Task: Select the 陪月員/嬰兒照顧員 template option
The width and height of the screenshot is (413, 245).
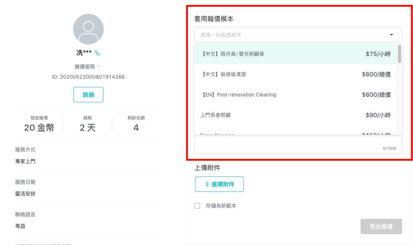Action: tap(295, 54)
